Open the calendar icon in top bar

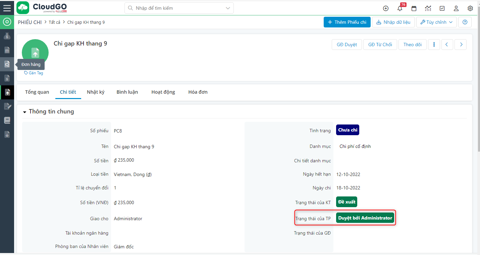click(x=414, y=8)
